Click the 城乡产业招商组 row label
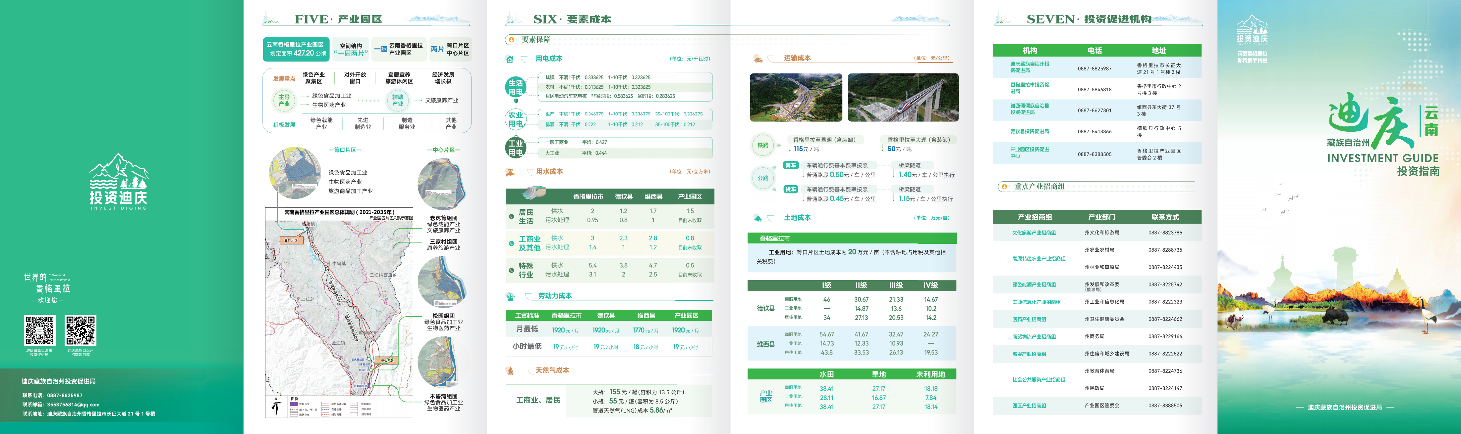1461x434 pixels. point(1029,354)
